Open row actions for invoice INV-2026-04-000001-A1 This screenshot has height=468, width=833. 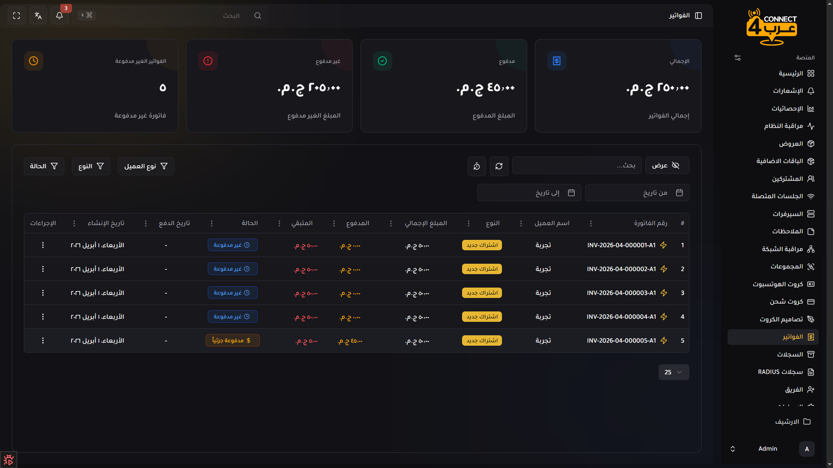click(43, 245)
